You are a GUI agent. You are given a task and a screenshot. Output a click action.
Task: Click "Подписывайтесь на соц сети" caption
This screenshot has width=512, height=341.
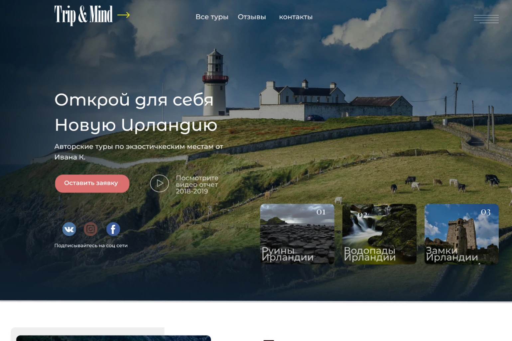[x=91, y=246]
